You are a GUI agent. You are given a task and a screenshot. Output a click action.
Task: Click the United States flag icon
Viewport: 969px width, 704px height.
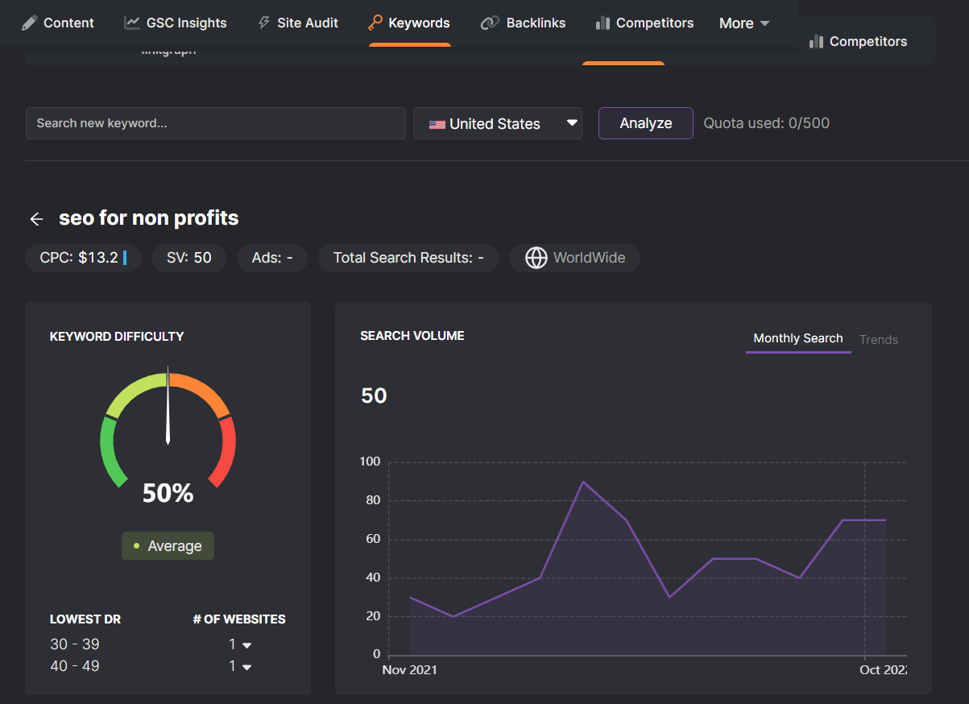[x=437, y=124]
